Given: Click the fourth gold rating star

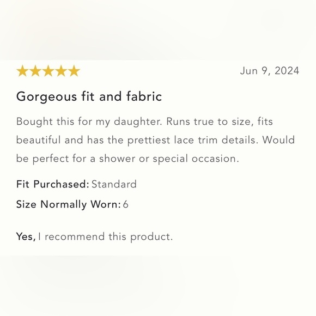Looking at the screenshot, I should [x=61, y=71].
